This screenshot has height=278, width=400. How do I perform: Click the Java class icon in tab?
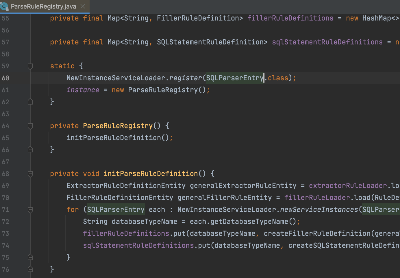pyautogui.click(x=4, y=6)
